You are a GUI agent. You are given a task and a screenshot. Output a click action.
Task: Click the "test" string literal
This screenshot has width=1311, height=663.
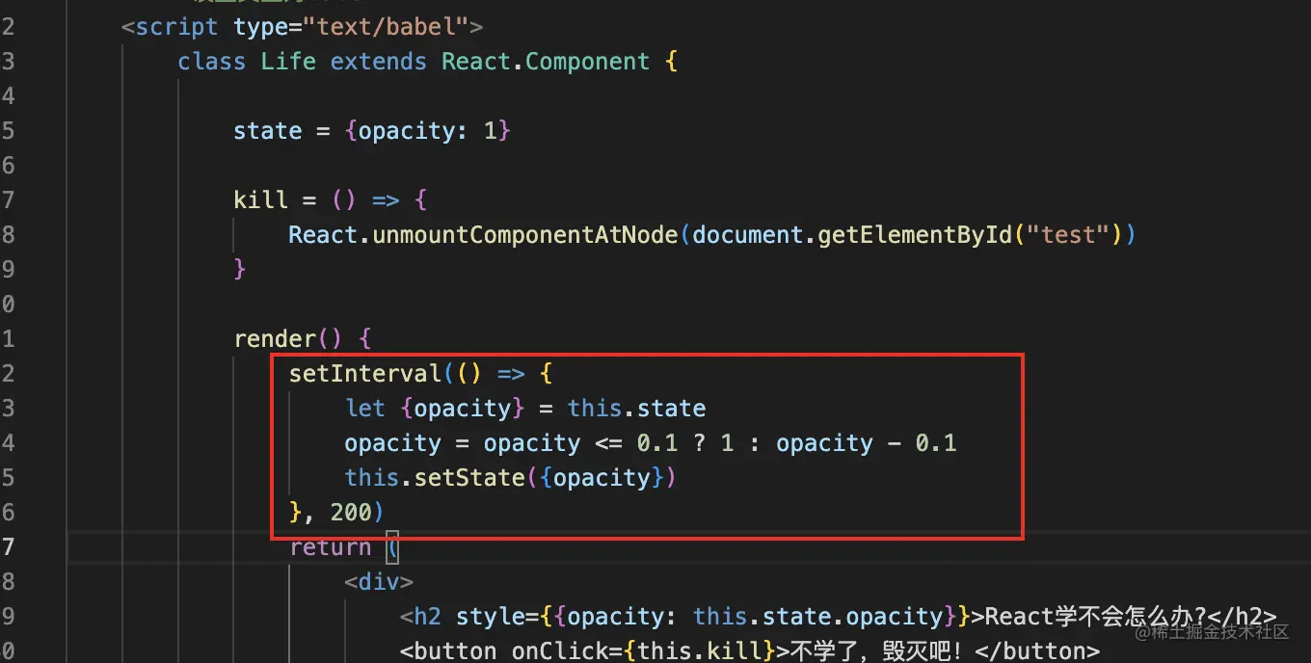1069,234
